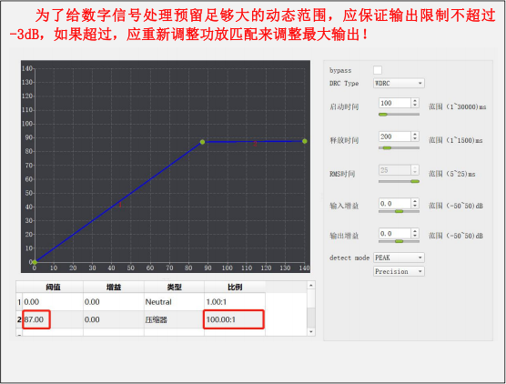The height and width of the screenshot is (384, 506).
Task: Click the 启动时间 slider handle
Action: click(x=383, y=115)
